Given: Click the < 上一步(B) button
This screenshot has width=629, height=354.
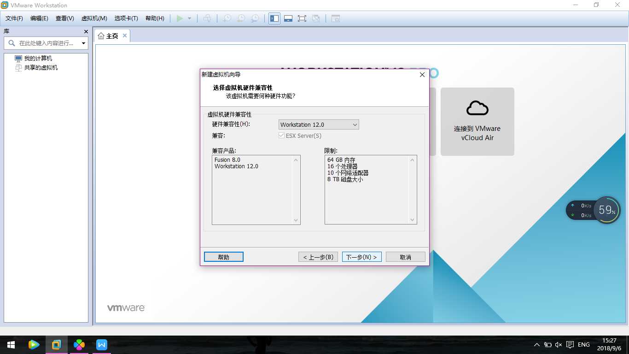Looking at the screenshot, I should tap(318, 257).
